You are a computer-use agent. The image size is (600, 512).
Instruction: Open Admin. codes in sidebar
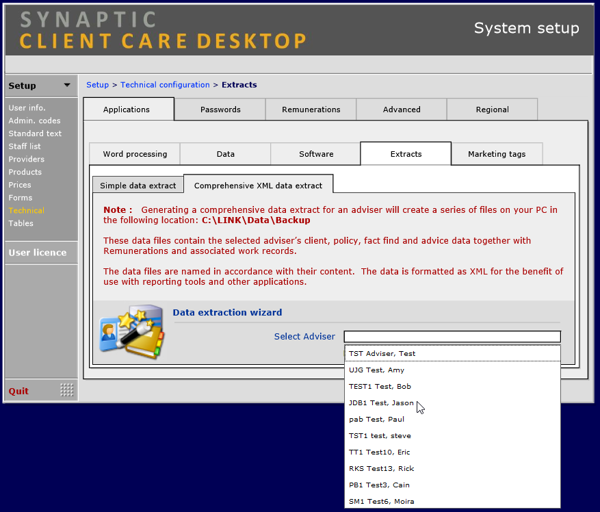click(34, 120)
